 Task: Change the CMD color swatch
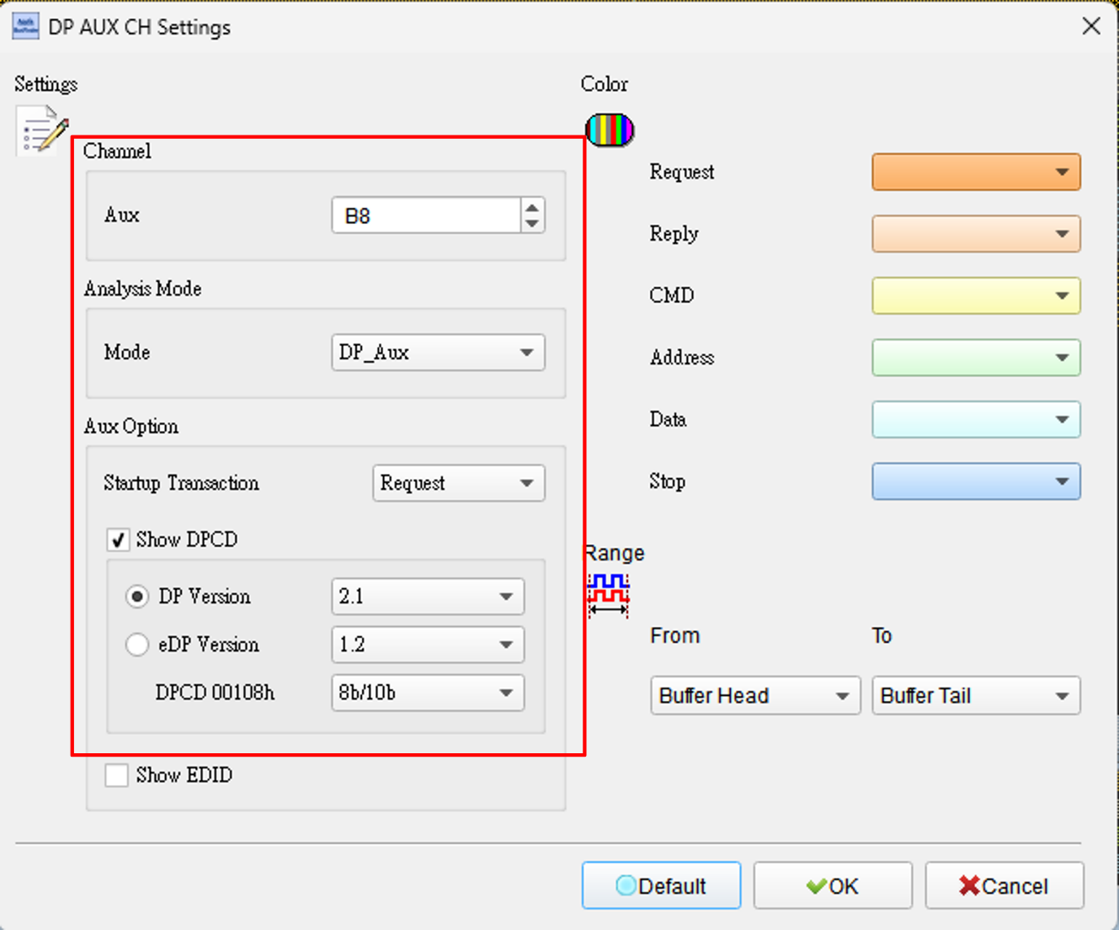(x=976, y=295)
